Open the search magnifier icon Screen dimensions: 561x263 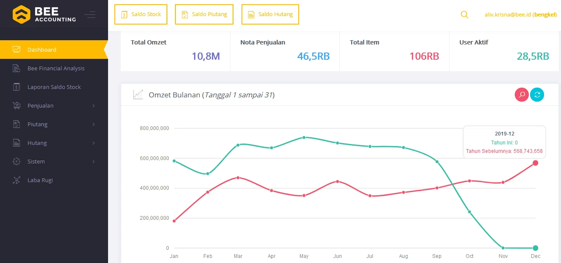[464, 14]
